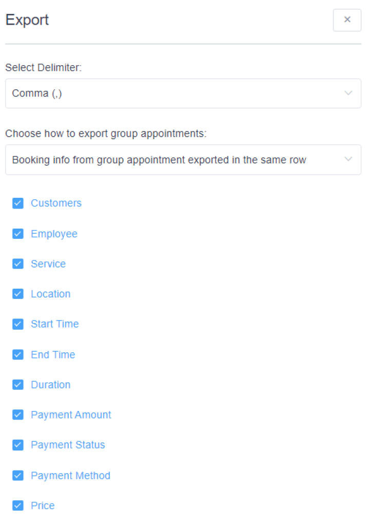Viewport: 371px width, 526px height.
Task: Open the group appointments export dropdown
Action: point(183,160)
